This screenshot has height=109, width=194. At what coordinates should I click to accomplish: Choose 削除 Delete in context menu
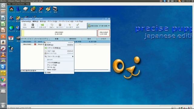[x=59, y=45]
